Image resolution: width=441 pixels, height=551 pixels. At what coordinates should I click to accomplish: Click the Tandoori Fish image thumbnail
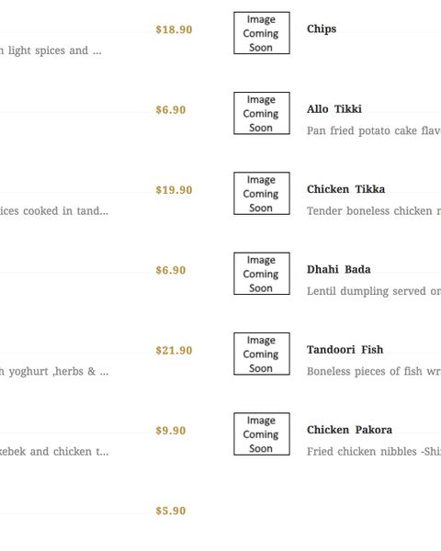coord(262,354)
